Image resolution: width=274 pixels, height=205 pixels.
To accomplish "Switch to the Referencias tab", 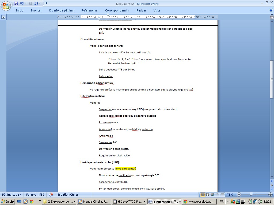I will tap(89, 10).
